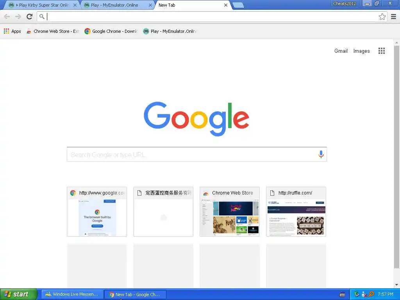Open a new tab with the new-tab button
The image size is (400, 300).
(238, 5)
